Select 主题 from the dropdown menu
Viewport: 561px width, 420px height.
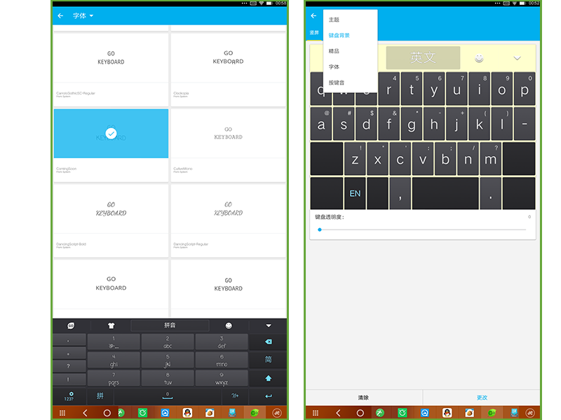[x=350, y=20]
